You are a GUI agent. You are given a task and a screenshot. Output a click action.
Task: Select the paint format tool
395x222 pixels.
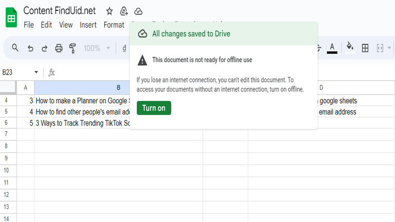tap(73, 48)
